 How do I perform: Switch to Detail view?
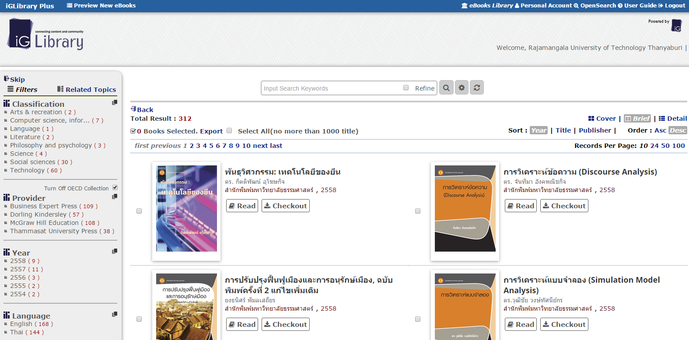click(673, 119)
